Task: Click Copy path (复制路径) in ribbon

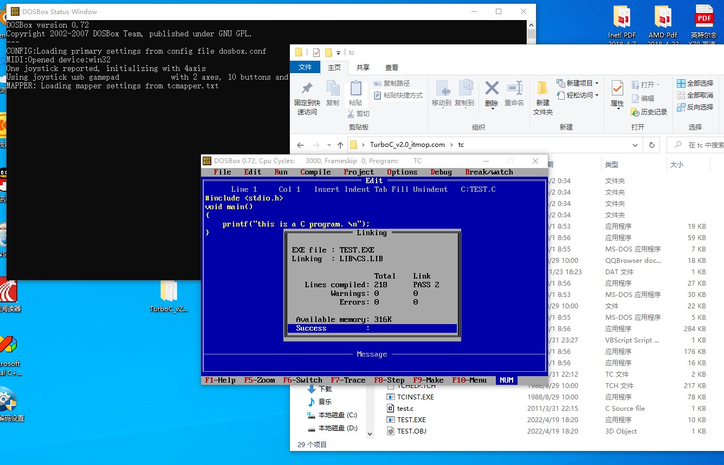Action: 391,83
